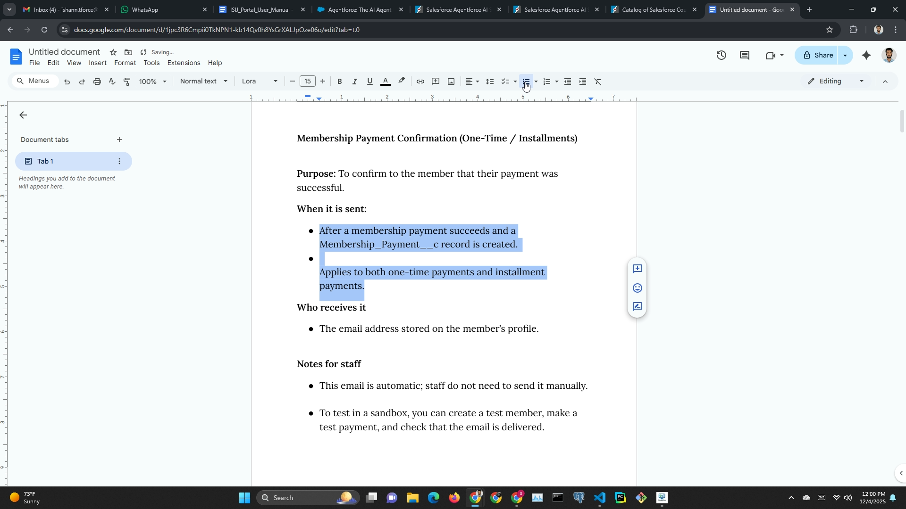Viewport: 906px width, 509px height.
Task: Click the Suggest edits margin icon
Action: (637, 307)
